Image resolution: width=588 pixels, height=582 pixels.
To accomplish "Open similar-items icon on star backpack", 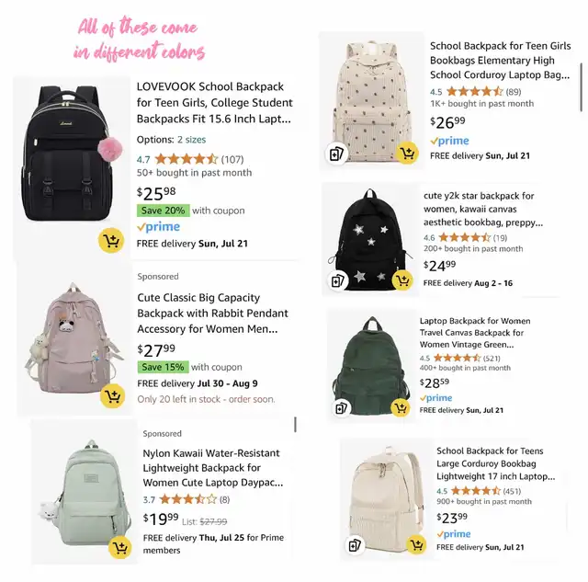I will [338, 280].
